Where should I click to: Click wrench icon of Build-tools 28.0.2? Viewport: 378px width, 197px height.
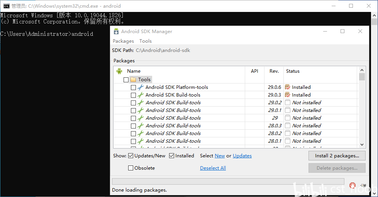point(141,134)
